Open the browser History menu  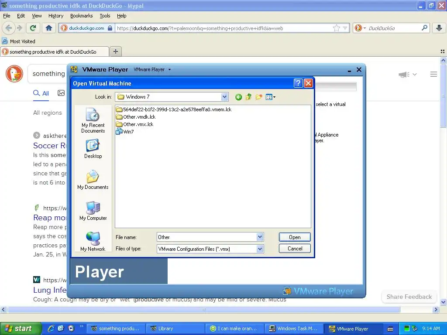(55, 16)
